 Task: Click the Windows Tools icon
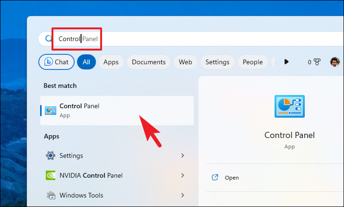pos(51,195)
